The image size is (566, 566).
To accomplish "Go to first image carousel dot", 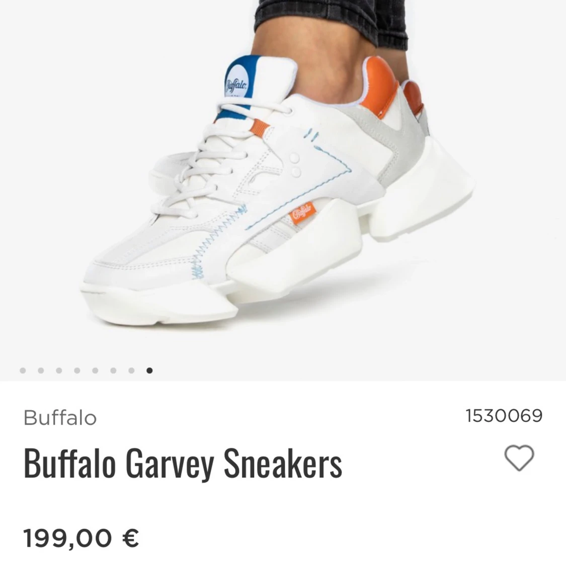I will click(x=23, y=370).
